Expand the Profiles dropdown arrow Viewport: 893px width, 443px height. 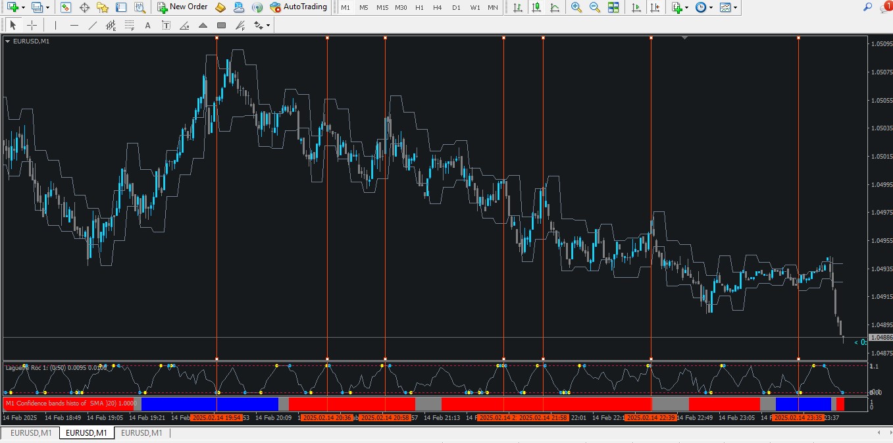(x=47, y=8)
